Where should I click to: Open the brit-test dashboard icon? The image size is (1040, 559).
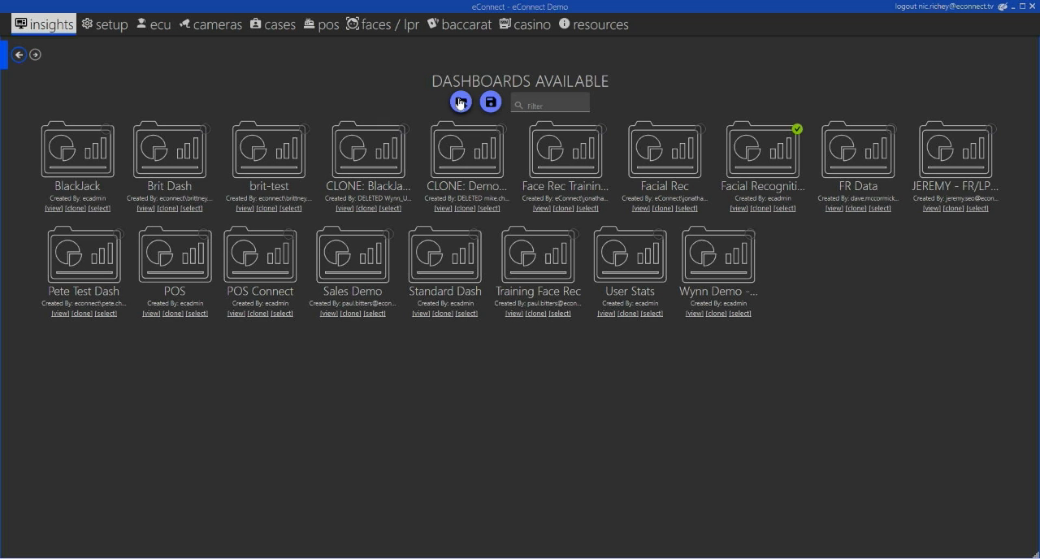point(269,149)
